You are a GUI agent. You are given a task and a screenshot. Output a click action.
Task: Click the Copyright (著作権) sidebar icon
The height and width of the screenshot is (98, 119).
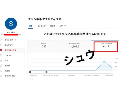point(1,66)
